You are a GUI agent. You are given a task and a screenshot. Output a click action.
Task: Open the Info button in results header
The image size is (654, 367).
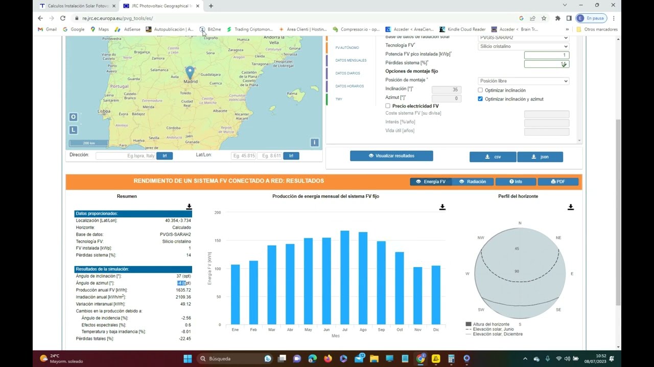516,181
